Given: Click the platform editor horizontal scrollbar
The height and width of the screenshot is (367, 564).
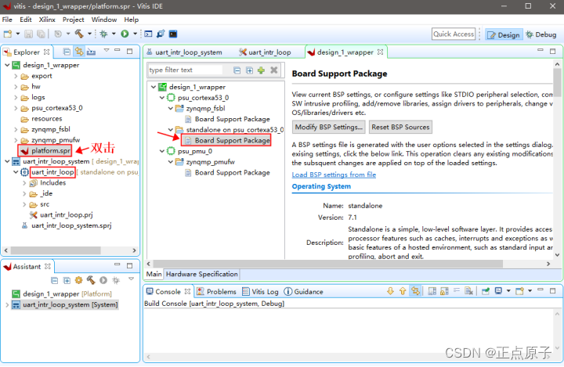Looking at the screenshot, I should pyautogui.click(x=327, y=264).
